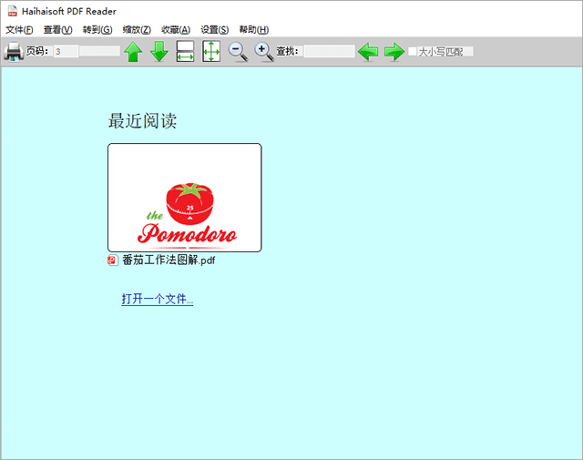The image size is (583, 460).
Task: Zoom in with the plus magnifier
Action: click(264, 51)
